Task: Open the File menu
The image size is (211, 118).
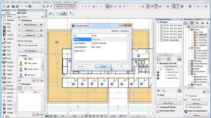Action: tap(8, 2)
